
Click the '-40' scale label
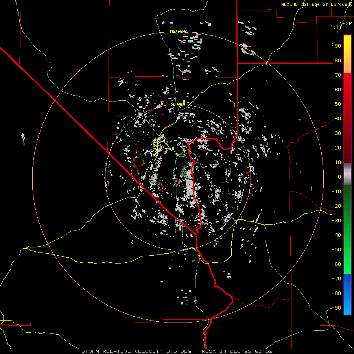[x=336, y=235]
